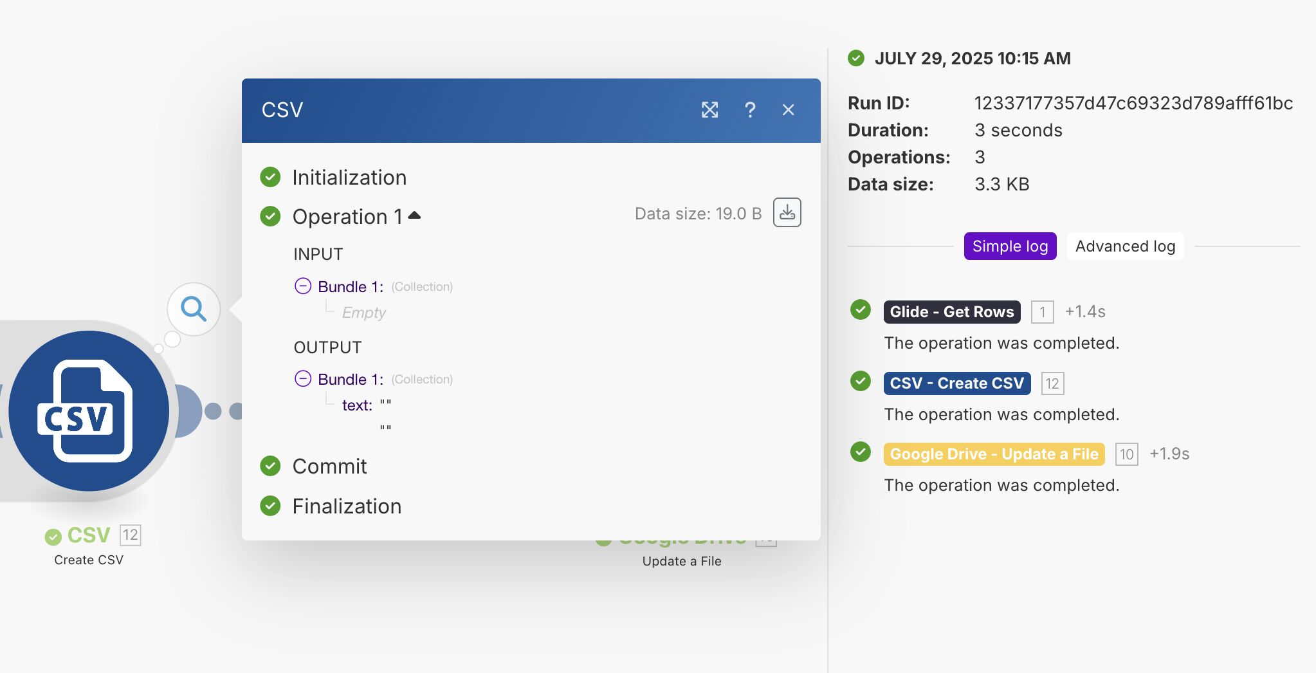Select the Operation 1 label
The width and height of the screenshot is (1316, 673).
[x=347, y=217]
